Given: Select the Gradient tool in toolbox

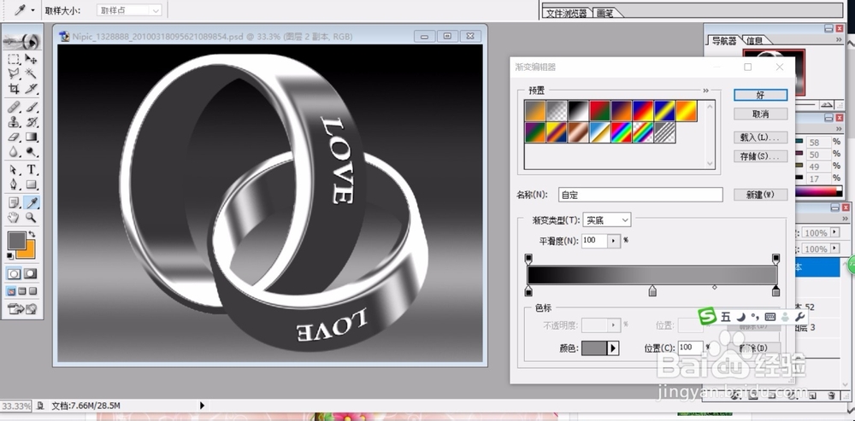Looking at the screenshot, I should point(31,137).
